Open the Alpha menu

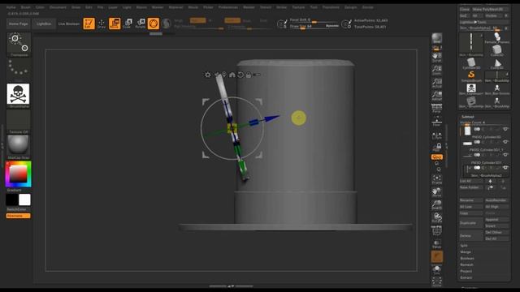coord(11,7)
